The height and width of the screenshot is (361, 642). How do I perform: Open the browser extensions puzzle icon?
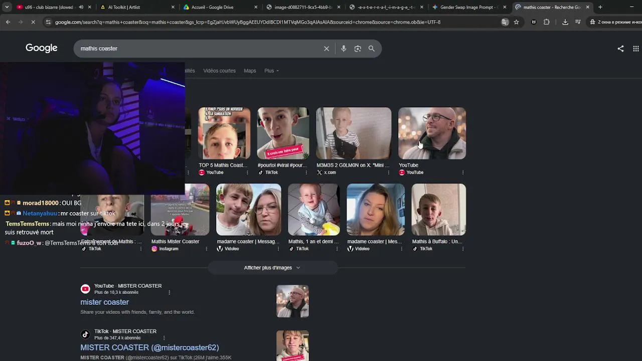(547, 22)
